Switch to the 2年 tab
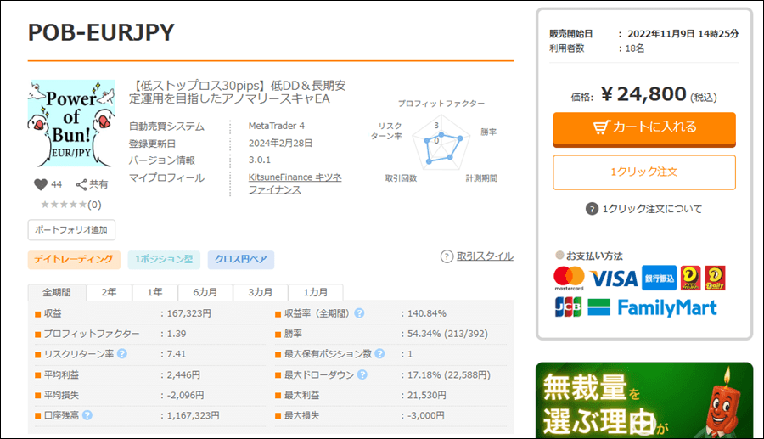The width and height of the screenshot is (764, 439). 110,292
